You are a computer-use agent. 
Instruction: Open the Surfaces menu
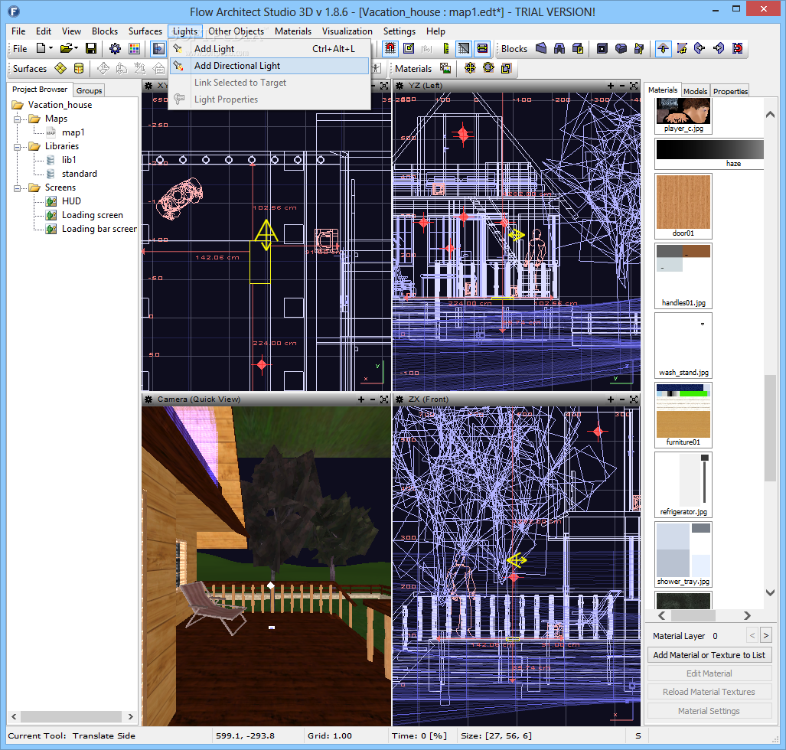tap(145, 31)
